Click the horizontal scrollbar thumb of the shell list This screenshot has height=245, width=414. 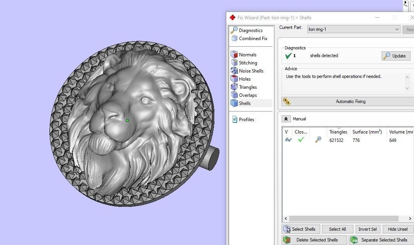click(x=344, y=219)
